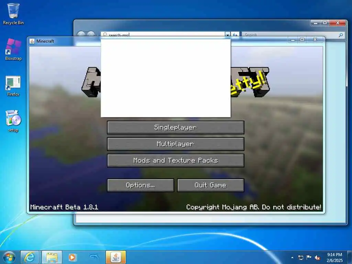Open the clock showing 9:14 PM

334,257
